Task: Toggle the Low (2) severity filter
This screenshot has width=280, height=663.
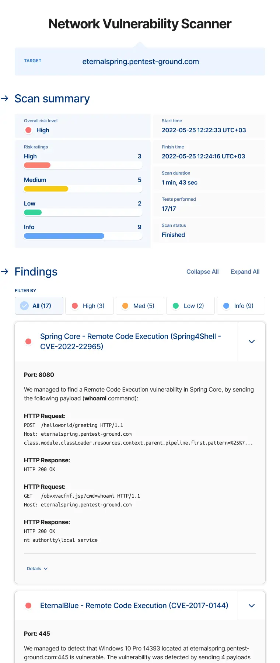Action: point(190,305)
